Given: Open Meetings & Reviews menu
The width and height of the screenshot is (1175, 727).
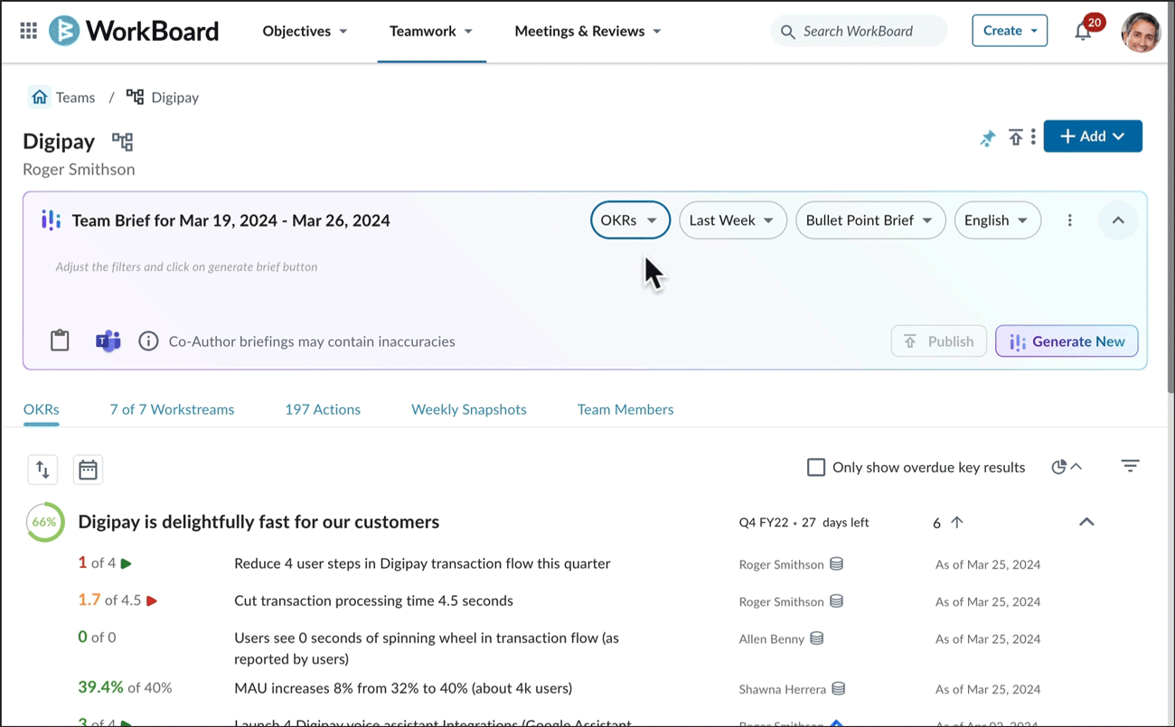Looking at the screenshot, I should [587, 31].
